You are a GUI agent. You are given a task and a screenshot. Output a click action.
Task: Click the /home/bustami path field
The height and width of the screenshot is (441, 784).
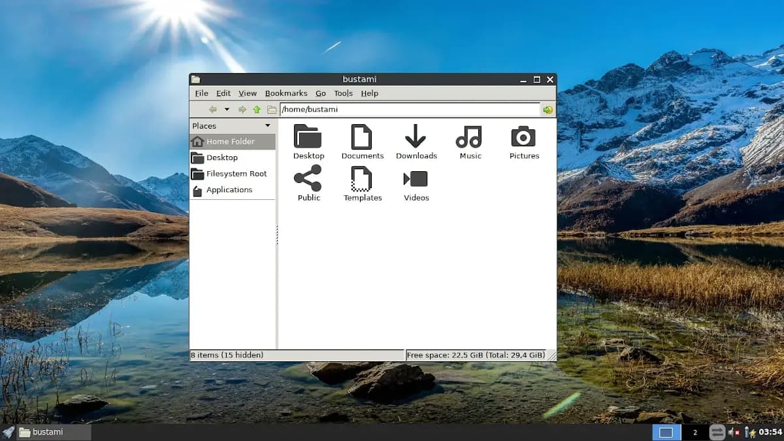click(410, 110)
